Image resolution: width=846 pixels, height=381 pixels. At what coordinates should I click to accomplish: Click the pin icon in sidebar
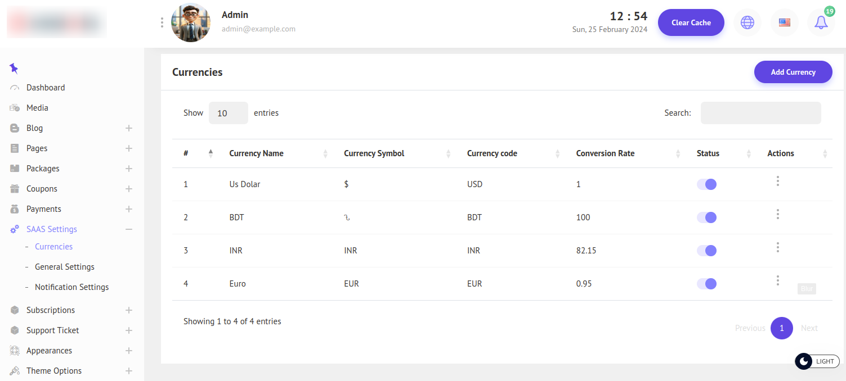pos(14,69)
